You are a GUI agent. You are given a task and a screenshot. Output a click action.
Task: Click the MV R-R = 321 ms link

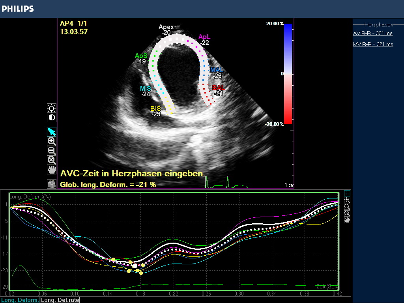(x=373, y=45)
